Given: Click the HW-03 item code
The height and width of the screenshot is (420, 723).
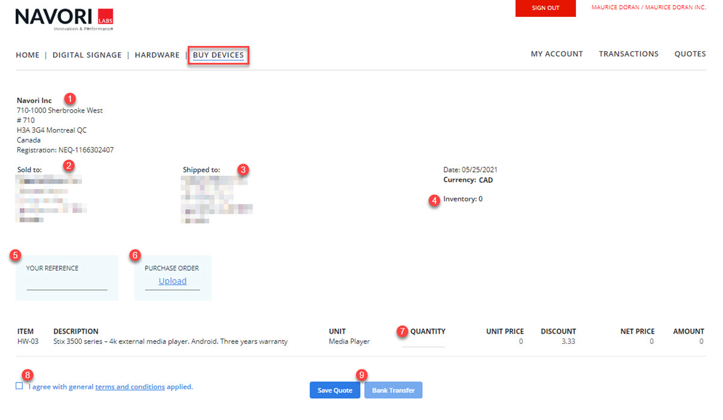Looking at the screenshot, I should pos(28,342).
